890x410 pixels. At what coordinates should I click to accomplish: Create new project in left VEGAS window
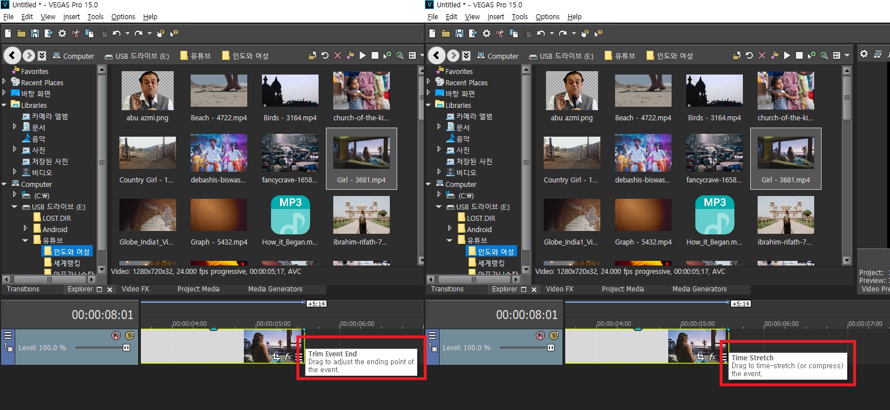(8, 34)
